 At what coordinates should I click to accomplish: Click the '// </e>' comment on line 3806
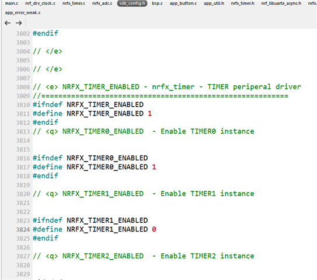tap(47, 69)
